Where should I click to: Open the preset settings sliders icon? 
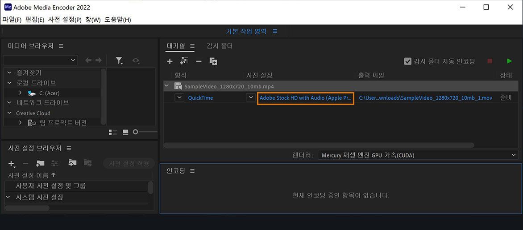click(x=55, y=163)
